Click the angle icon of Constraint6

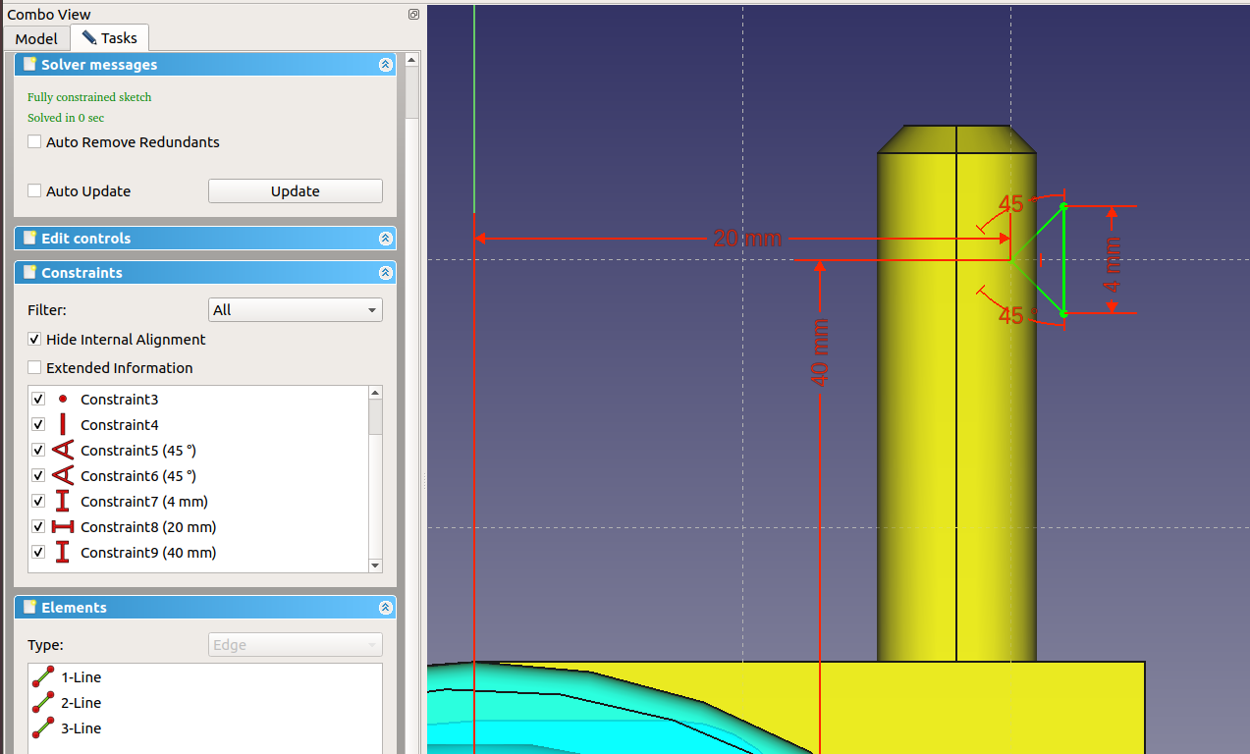[x=63, y=476]
